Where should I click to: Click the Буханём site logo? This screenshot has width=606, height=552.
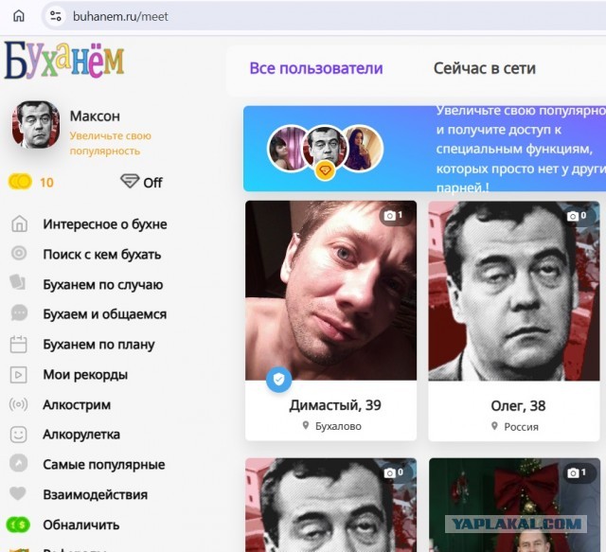tap(64, 61)
